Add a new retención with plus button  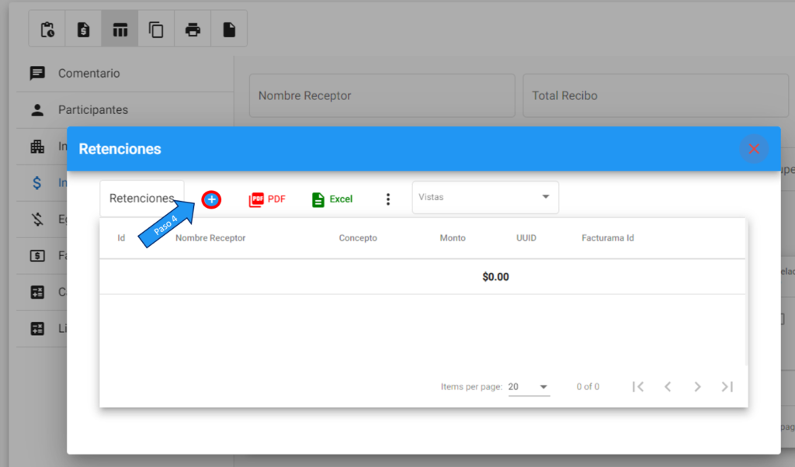coord(211,199)
